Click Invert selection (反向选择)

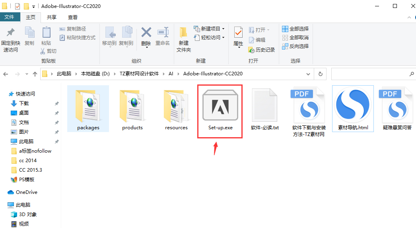click(x=295, y=46)
